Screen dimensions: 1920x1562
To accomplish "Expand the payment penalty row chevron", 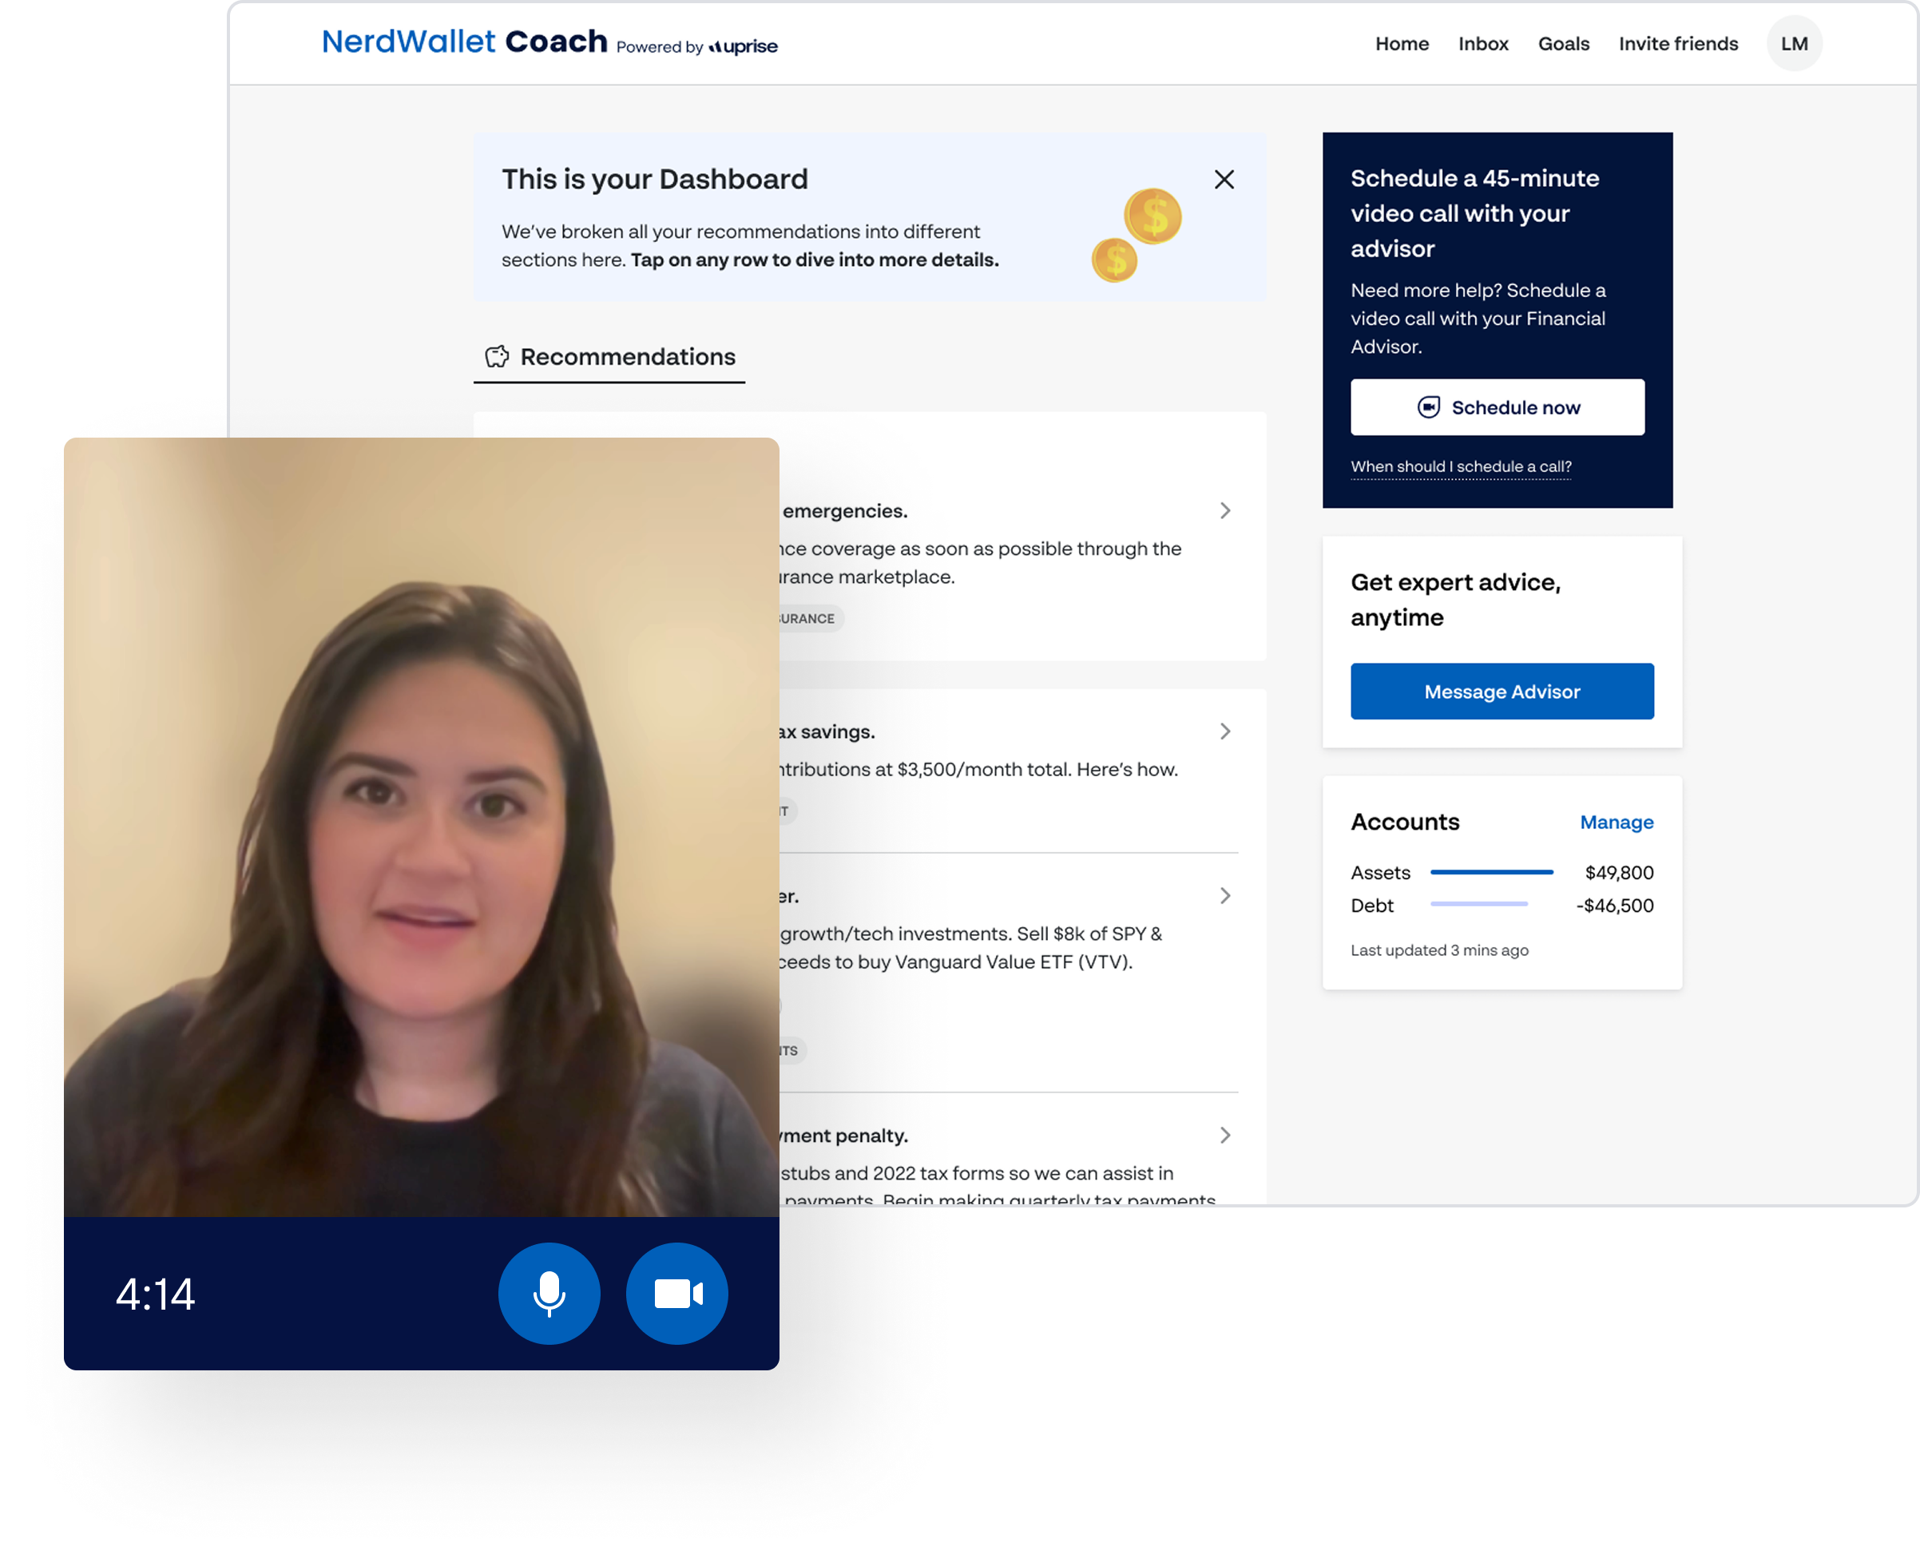I will pos(1224,1136).
